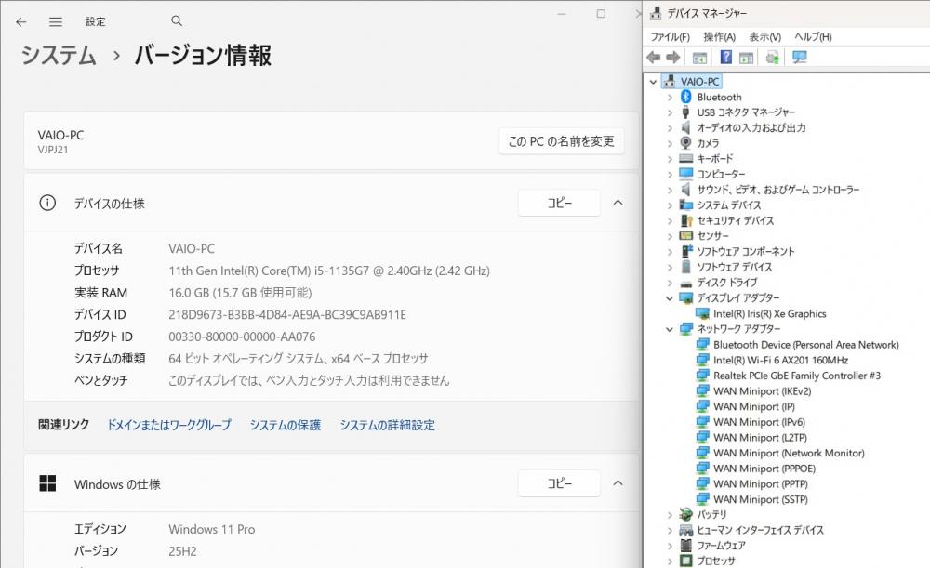Screen dimensions: 930x568
Task: Click the keyboard icon for キーボード
Action: [686, 158]
